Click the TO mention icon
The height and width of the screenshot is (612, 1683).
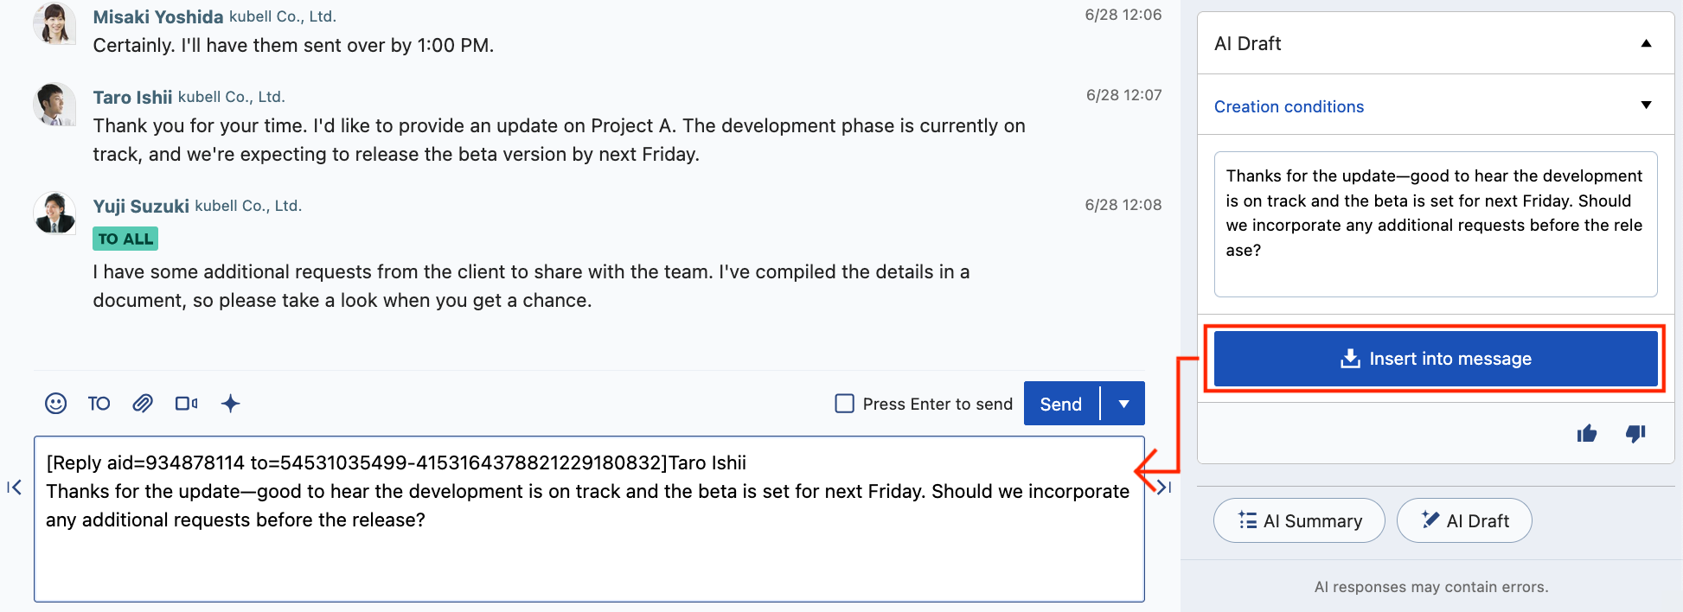tap(99, 404)
